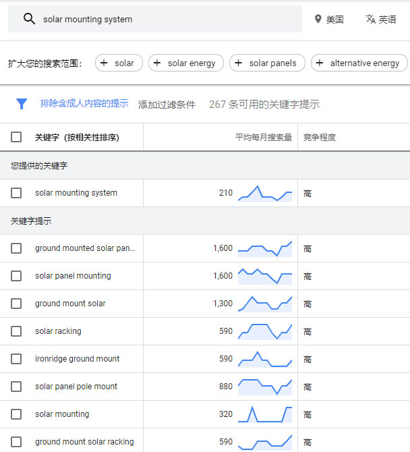This screenshot has height=452, width=410.
Task: Sort by 竞争程度 column header
Action: tap(319, 137)
